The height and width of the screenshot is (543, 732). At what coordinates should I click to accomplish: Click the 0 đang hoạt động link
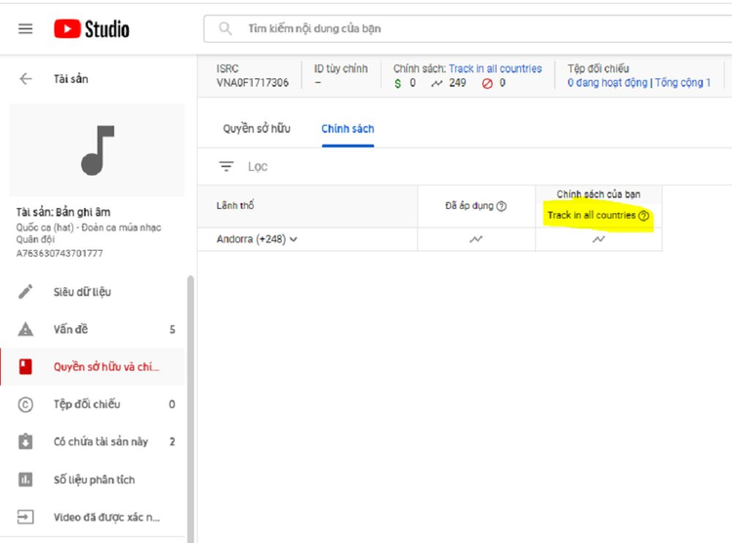pos(608,83)
